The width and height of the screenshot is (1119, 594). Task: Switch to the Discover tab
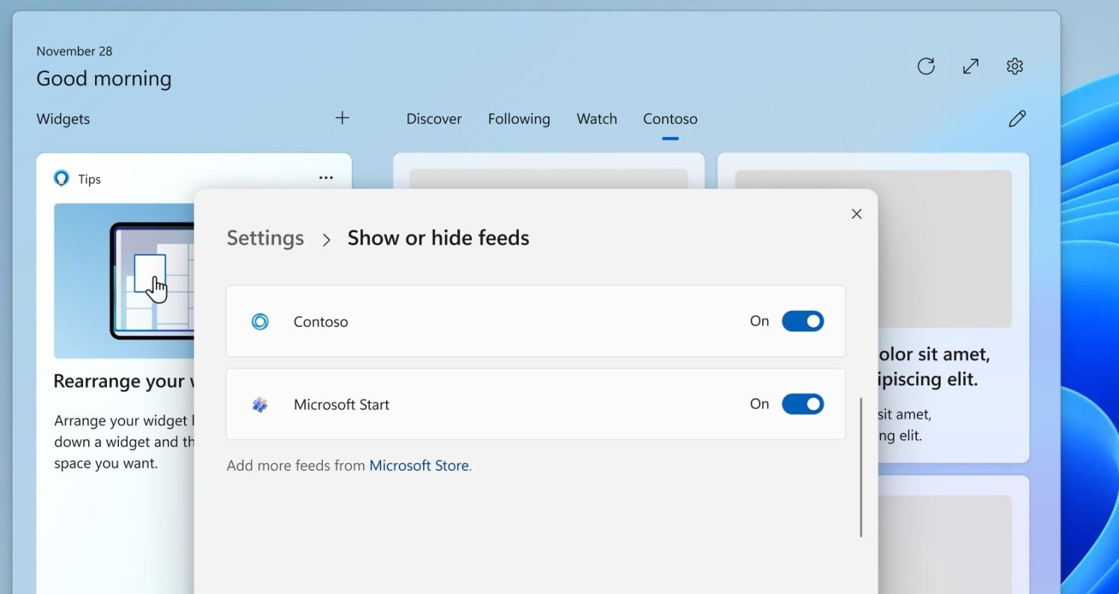[x=434, y=119]
